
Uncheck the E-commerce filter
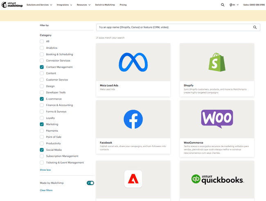click(42, 99)
